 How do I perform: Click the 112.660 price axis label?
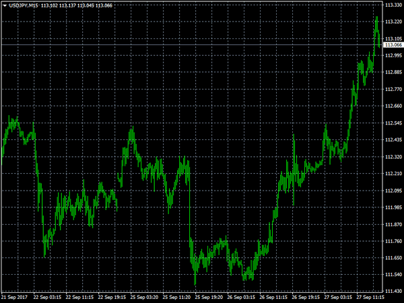(393, 106)
